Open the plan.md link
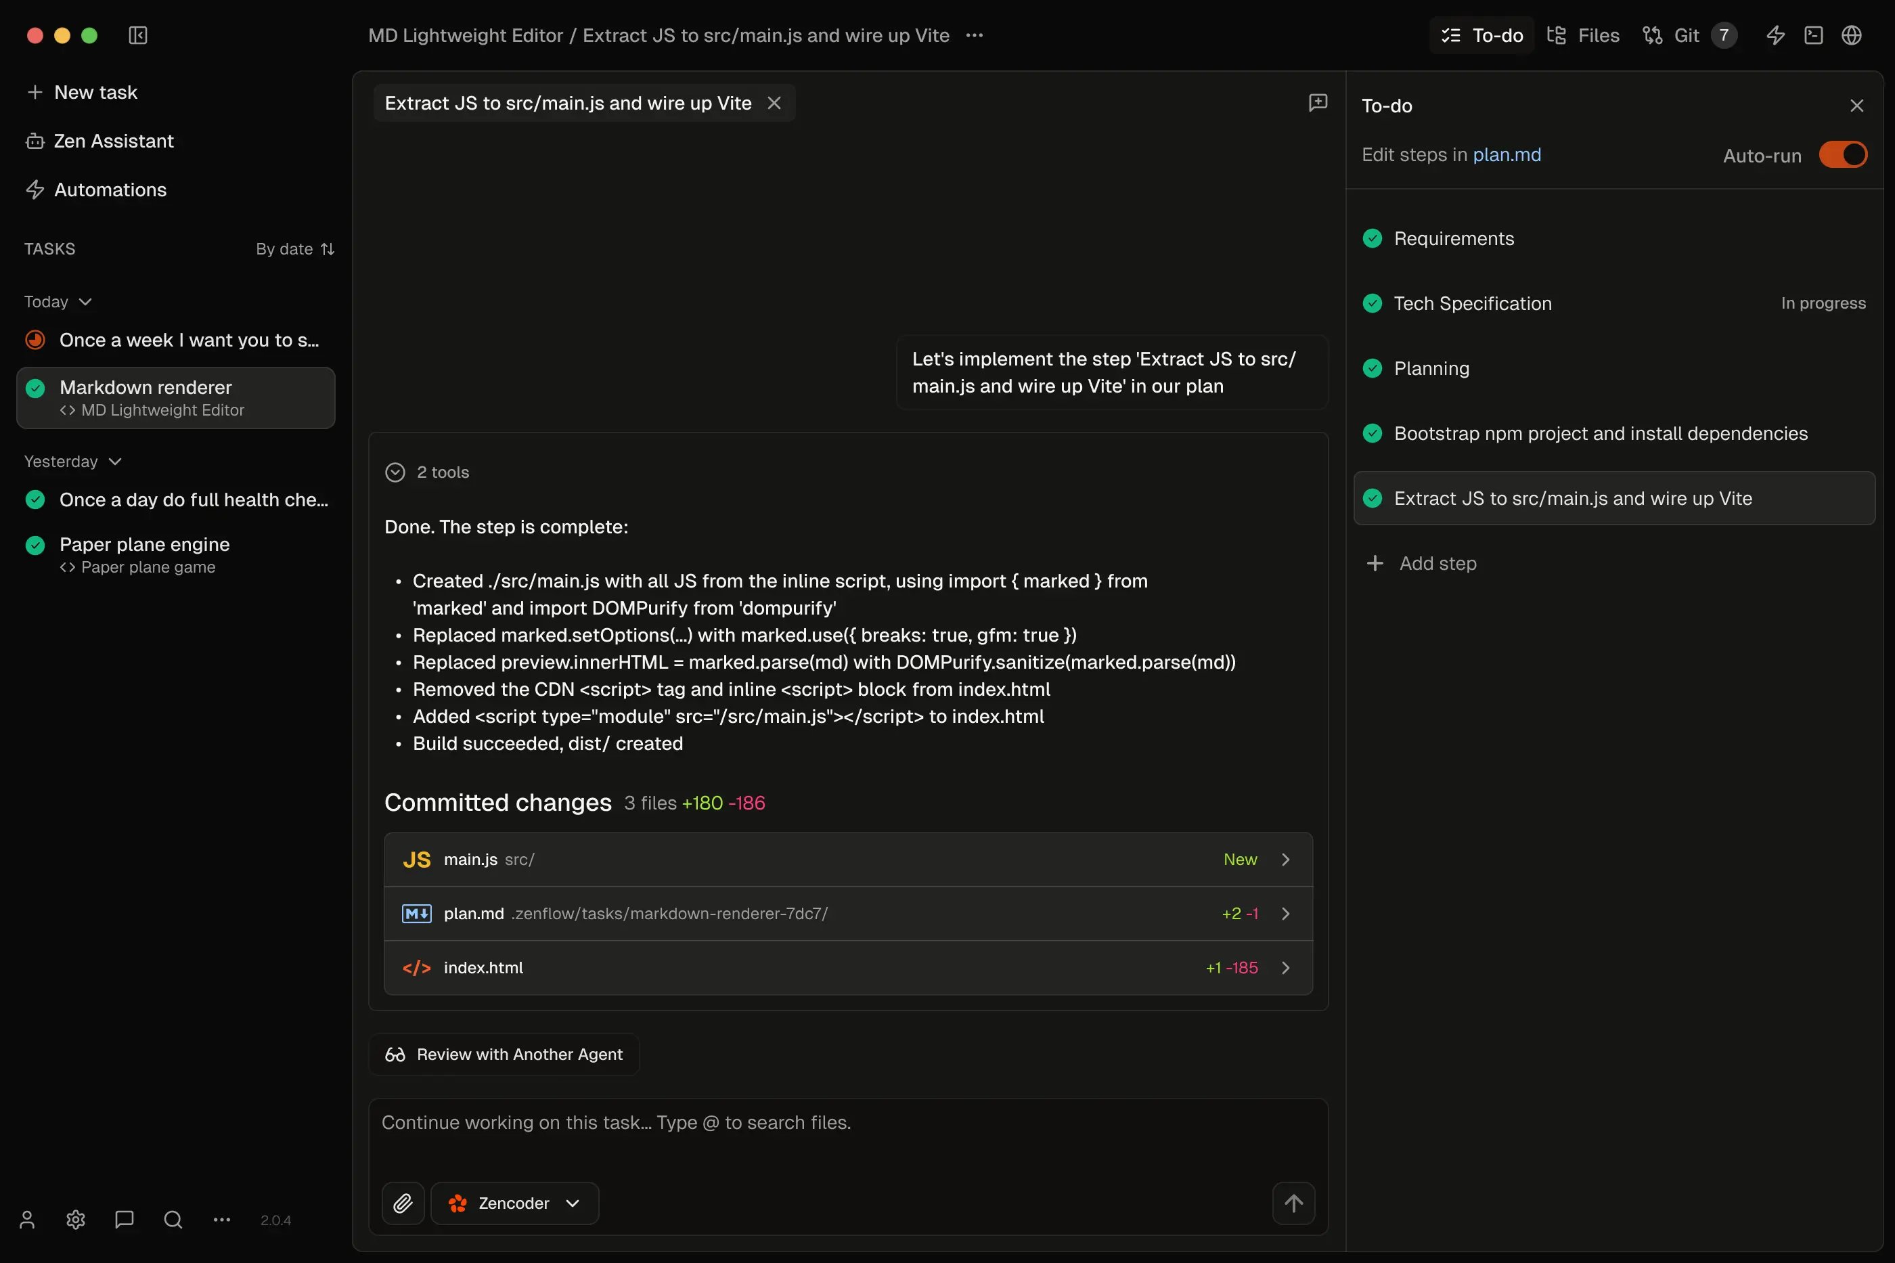Image resolution: width=1895 pixels, height=1263 pixels. [x=1506, y=154]
